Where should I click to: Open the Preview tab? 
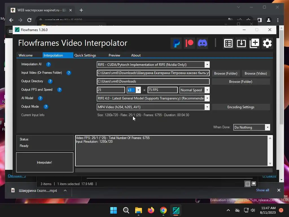[114, 55]
